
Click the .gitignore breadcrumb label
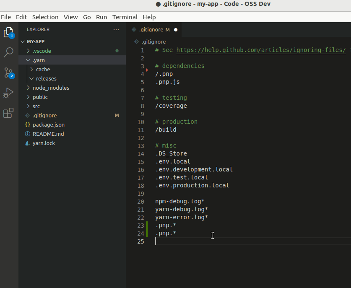(153, 42)
